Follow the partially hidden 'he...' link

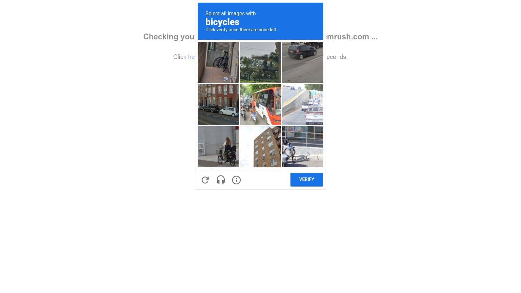coord(191,57)
